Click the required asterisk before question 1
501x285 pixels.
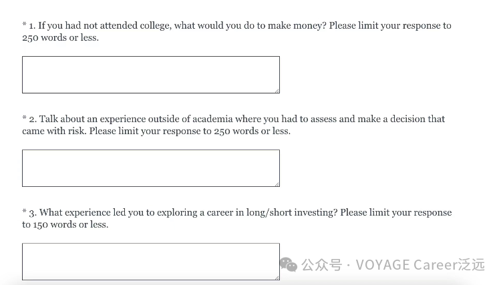[24, 25]
